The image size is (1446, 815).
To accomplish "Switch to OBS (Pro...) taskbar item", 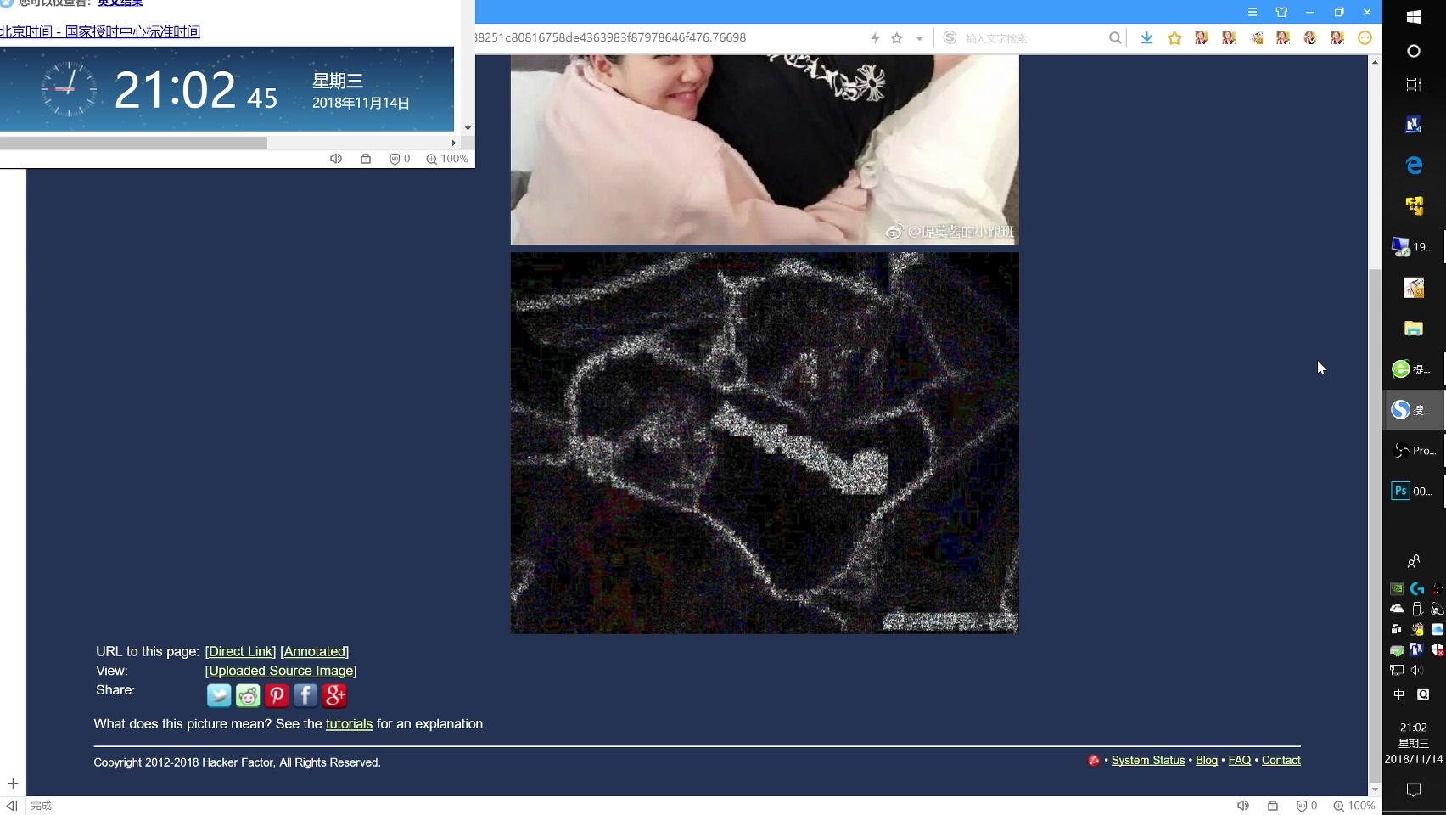I will (x=1415, y=451).
